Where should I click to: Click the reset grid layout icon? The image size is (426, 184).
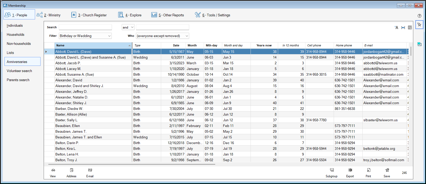click(410, 27)
